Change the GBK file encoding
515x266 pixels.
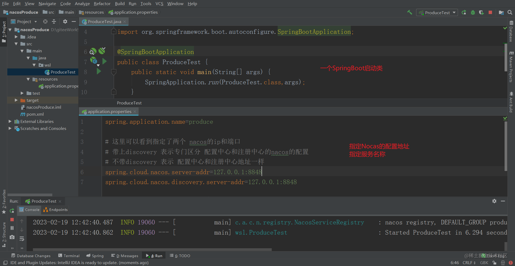point(484,263)
